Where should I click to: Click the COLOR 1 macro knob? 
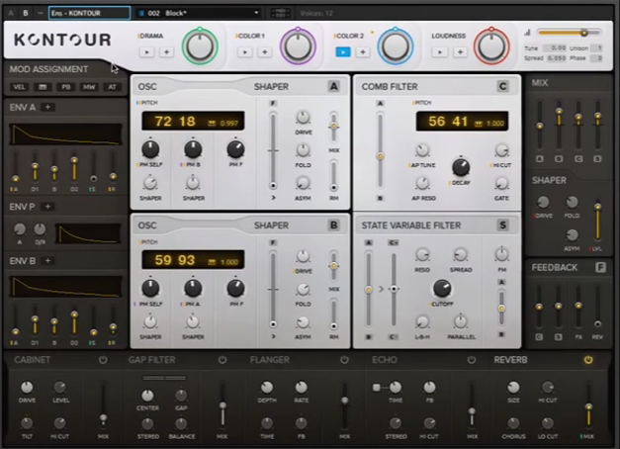[298, 46]
